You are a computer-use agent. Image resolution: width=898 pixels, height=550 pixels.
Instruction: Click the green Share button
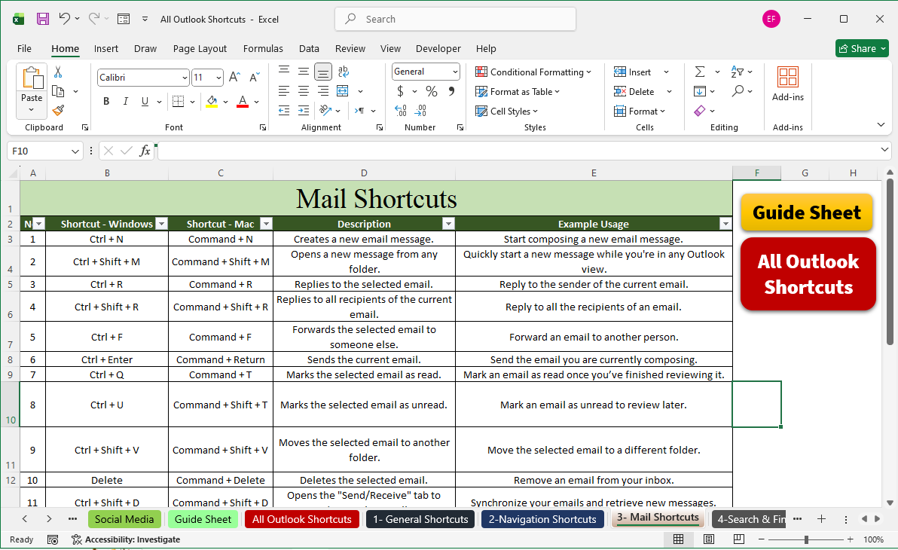click(862, 48)
